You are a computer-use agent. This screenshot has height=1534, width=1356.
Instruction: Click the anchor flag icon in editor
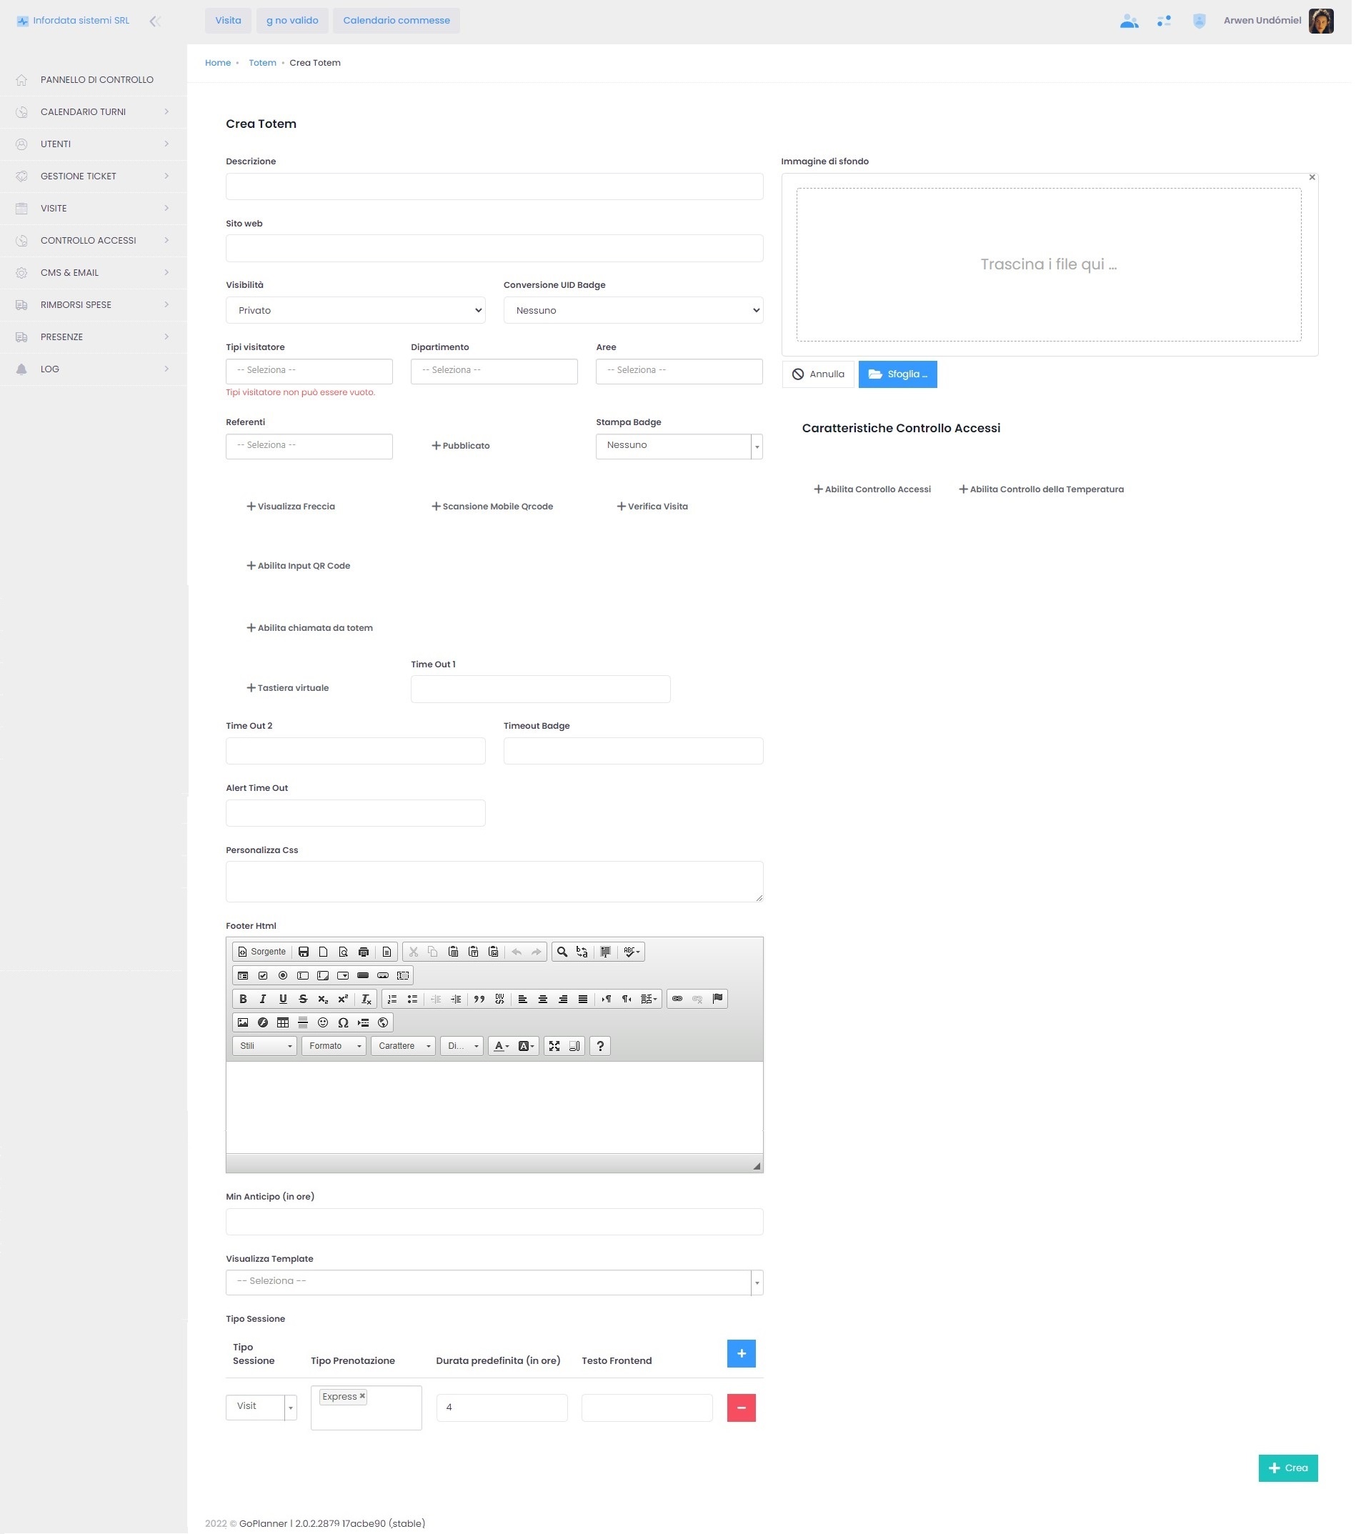(x=718, y=1000)
